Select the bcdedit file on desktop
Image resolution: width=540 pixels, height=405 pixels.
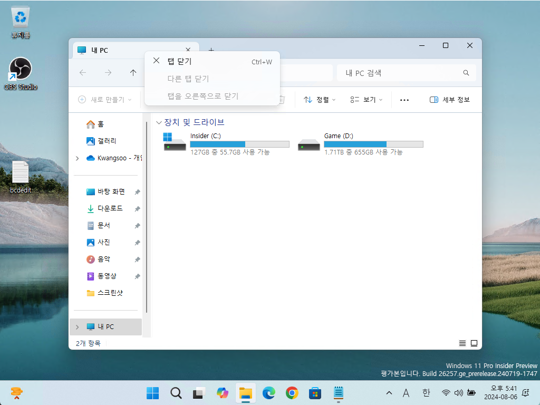click(21, 177)
